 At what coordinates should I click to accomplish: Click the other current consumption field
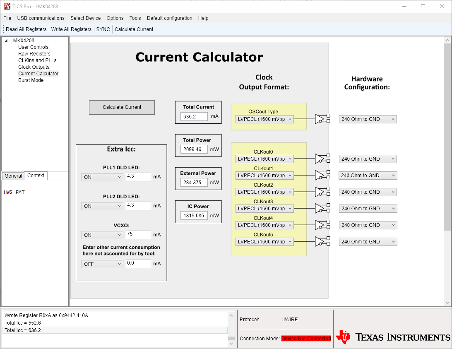point(138,264)
